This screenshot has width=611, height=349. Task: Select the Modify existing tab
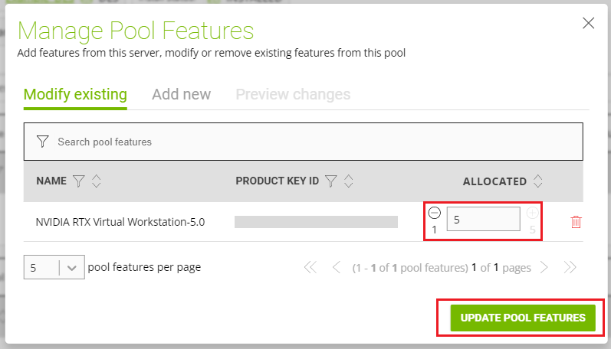click(x=75, y=95)
